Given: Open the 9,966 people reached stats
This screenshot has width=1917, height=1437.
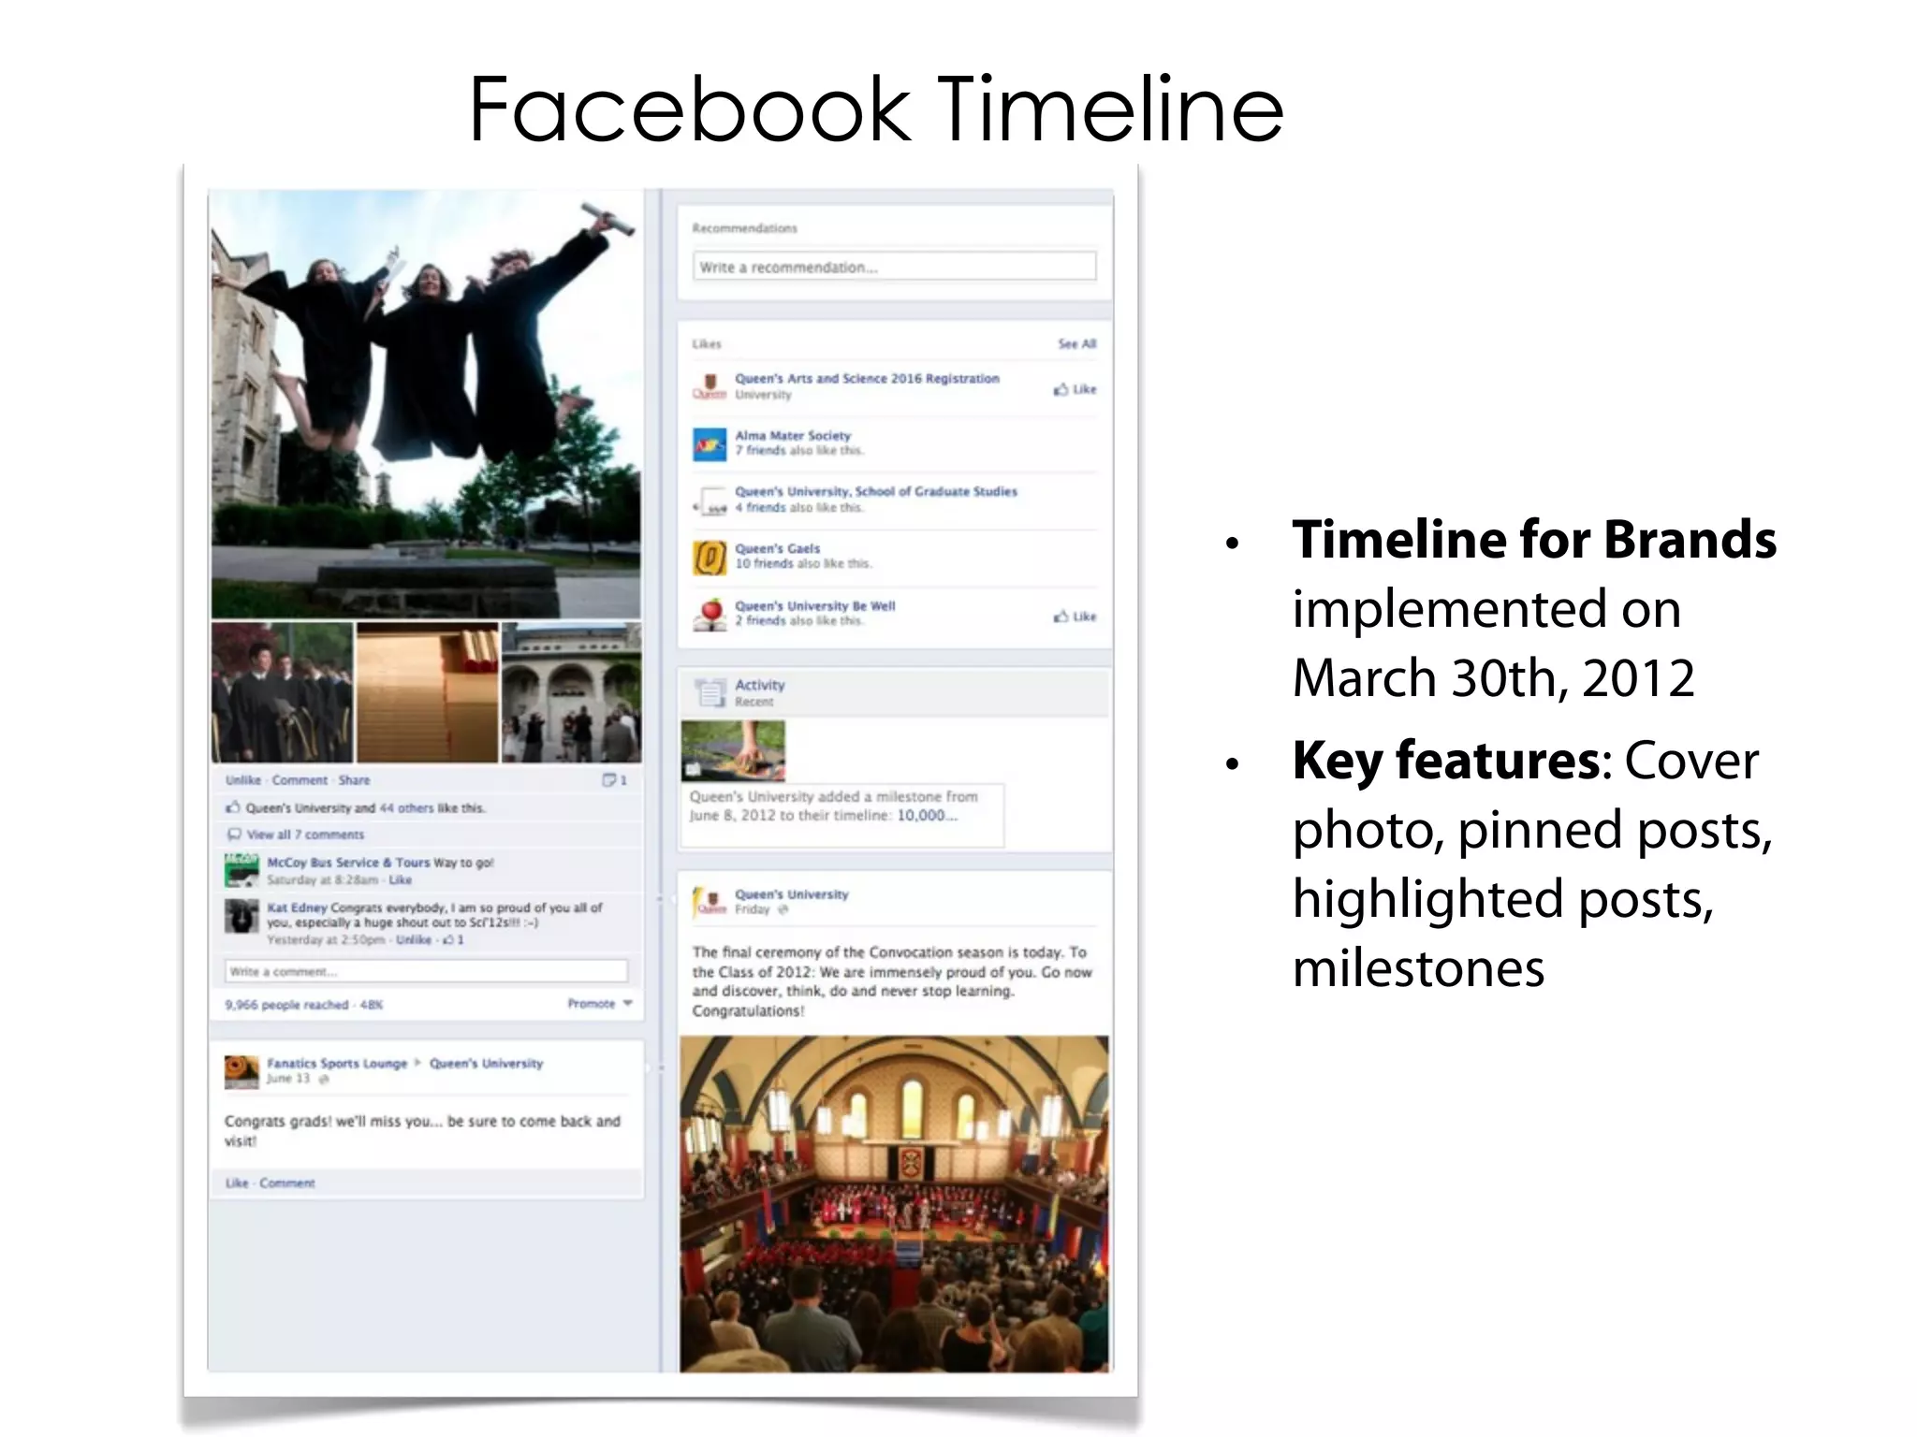Looking at the screenshot, I should pyautogui.click(x=303, y=1005).
